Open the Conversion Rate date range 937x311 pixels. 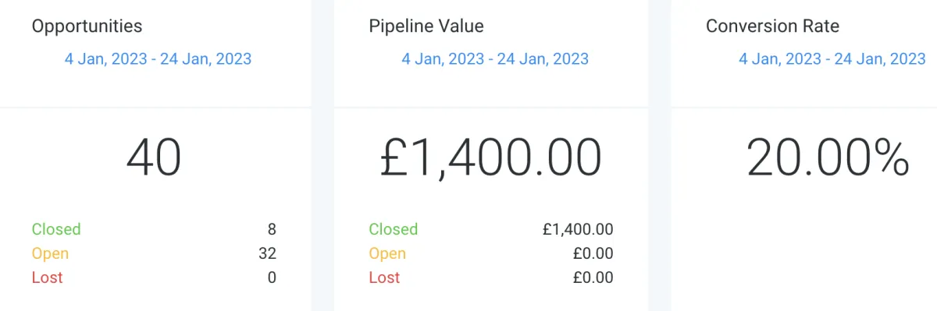[832, 59]
